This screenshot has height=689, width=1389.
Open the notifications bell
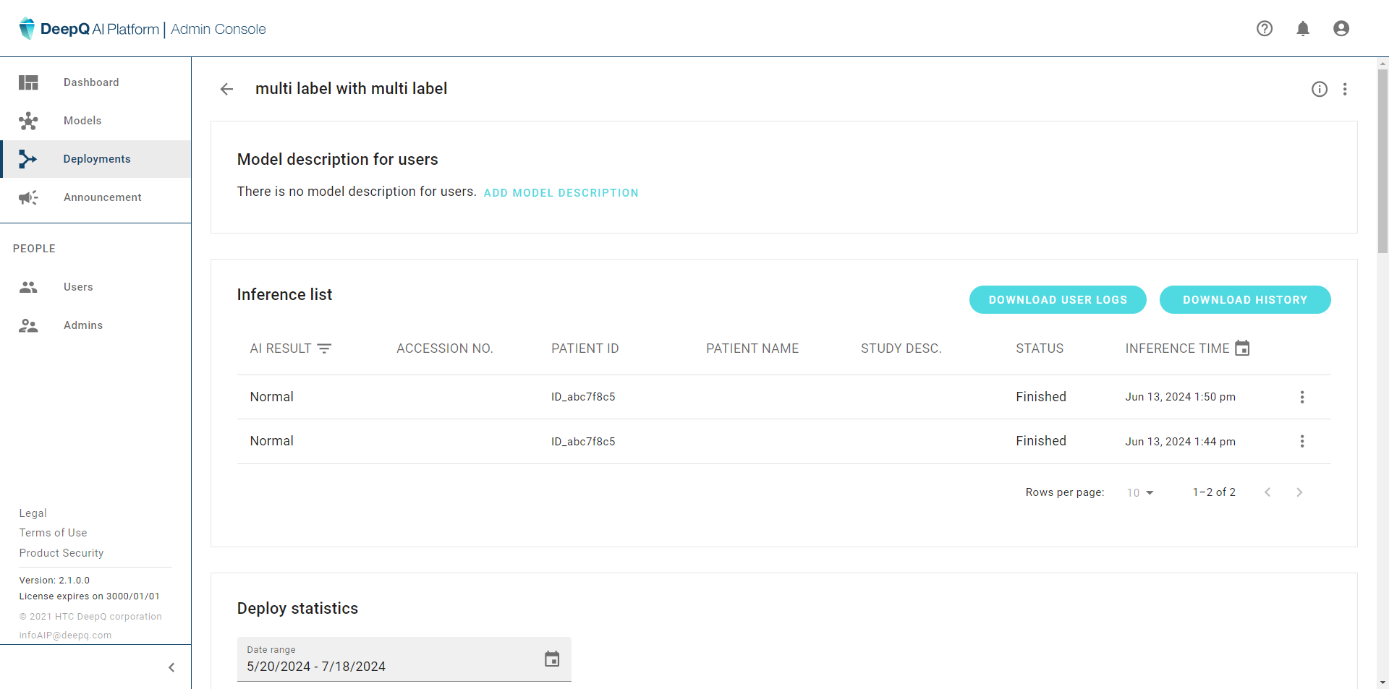point(1302,28)
